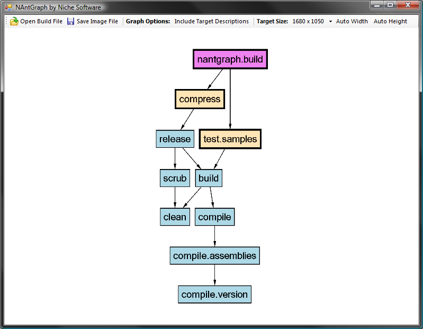Click the compile.version node
Screen dimensions: 423x329
[x=214, y=295]
